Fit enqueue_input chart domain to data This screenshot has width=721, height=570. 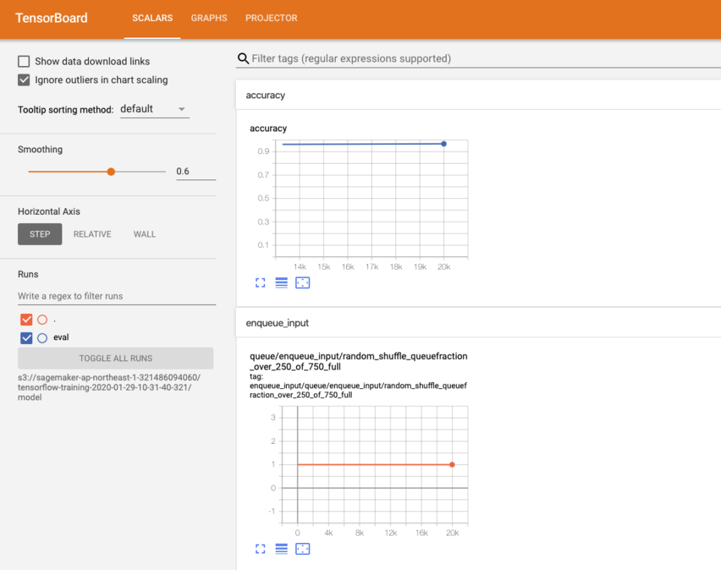(302, 549)
